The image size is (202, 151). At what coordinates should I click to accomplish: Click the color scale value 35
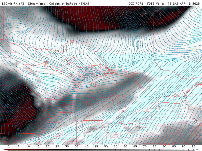[x=77, y=146]
